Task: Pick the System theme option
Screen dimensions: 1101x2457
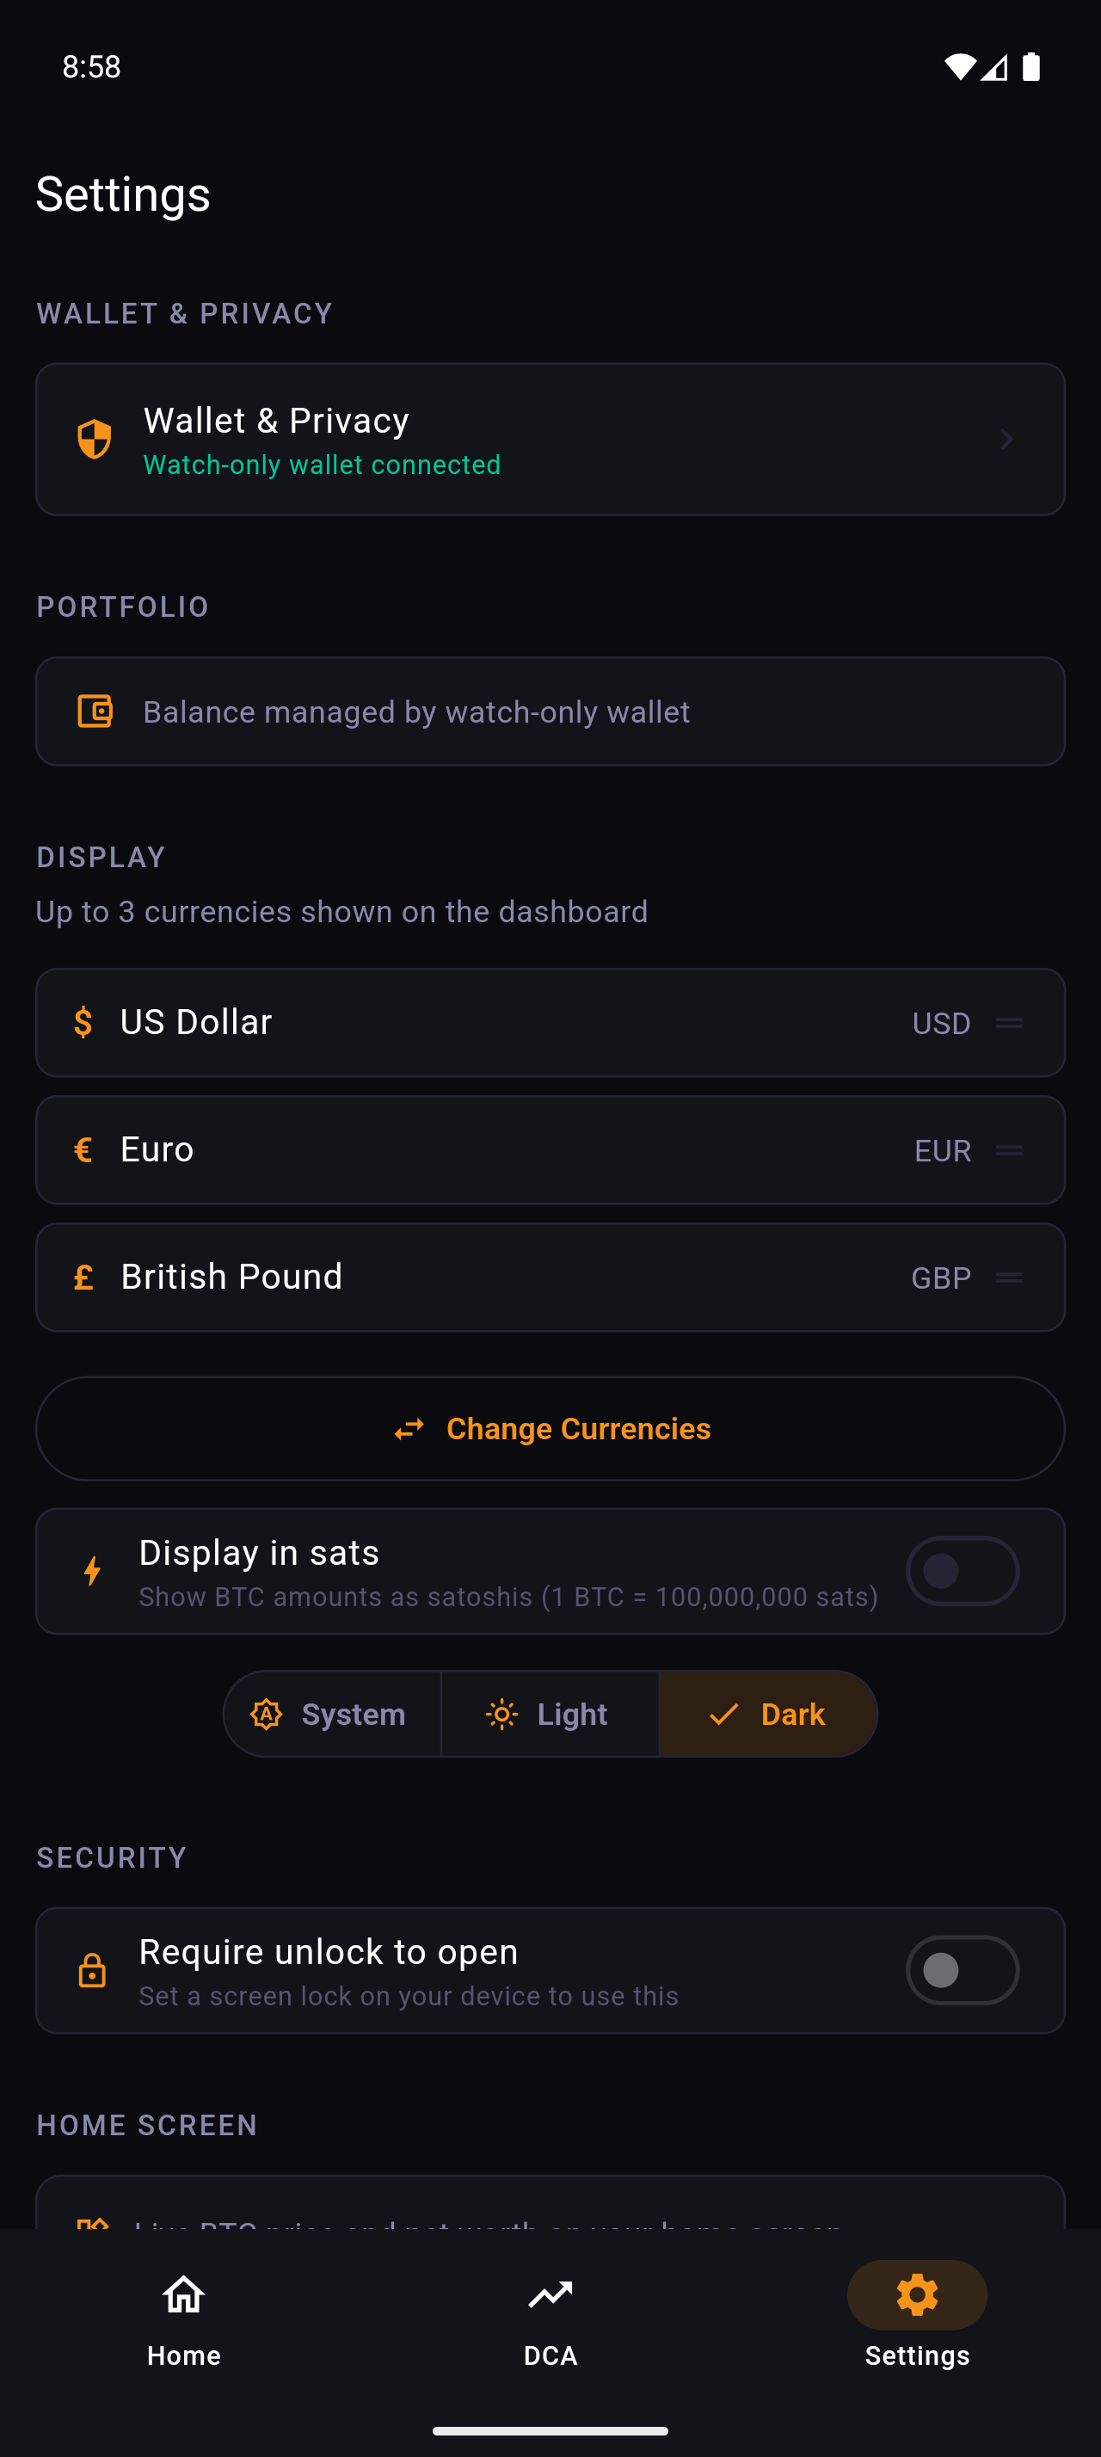Action: [x=332, y=1714]
